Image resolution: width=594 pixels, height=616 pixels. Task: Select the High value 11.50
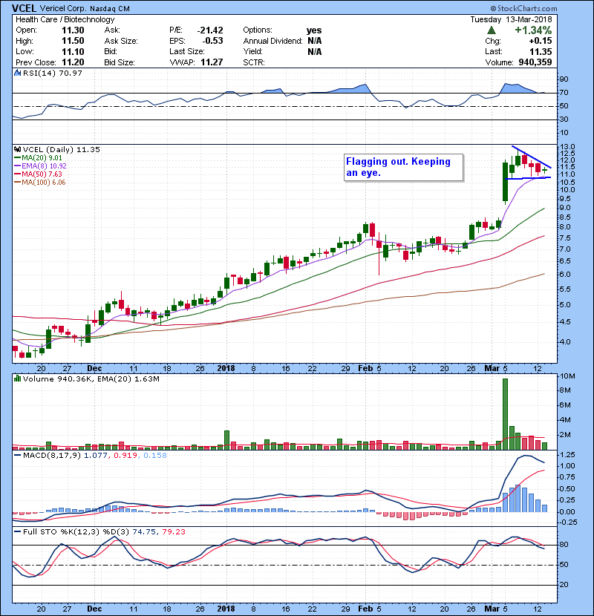pyautogui.click(x=73, y=41)
